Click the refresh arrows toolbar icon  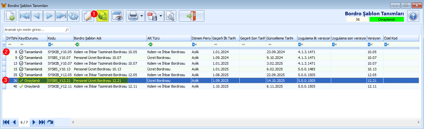tap(73, 16)
